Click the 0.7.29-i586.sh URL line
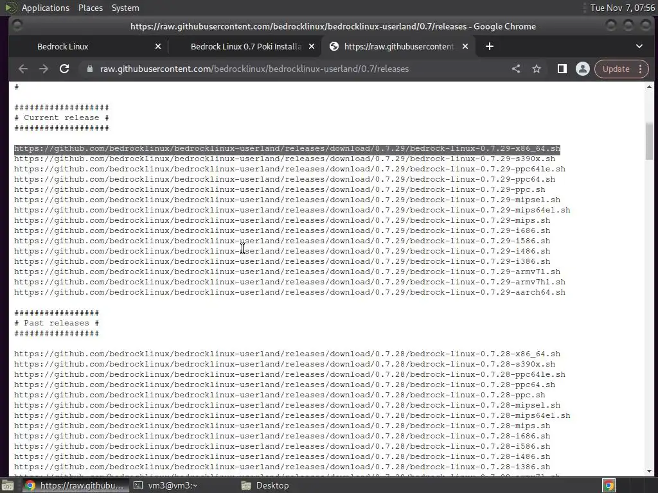Viewport: 658px width, 493px height. 282,241
